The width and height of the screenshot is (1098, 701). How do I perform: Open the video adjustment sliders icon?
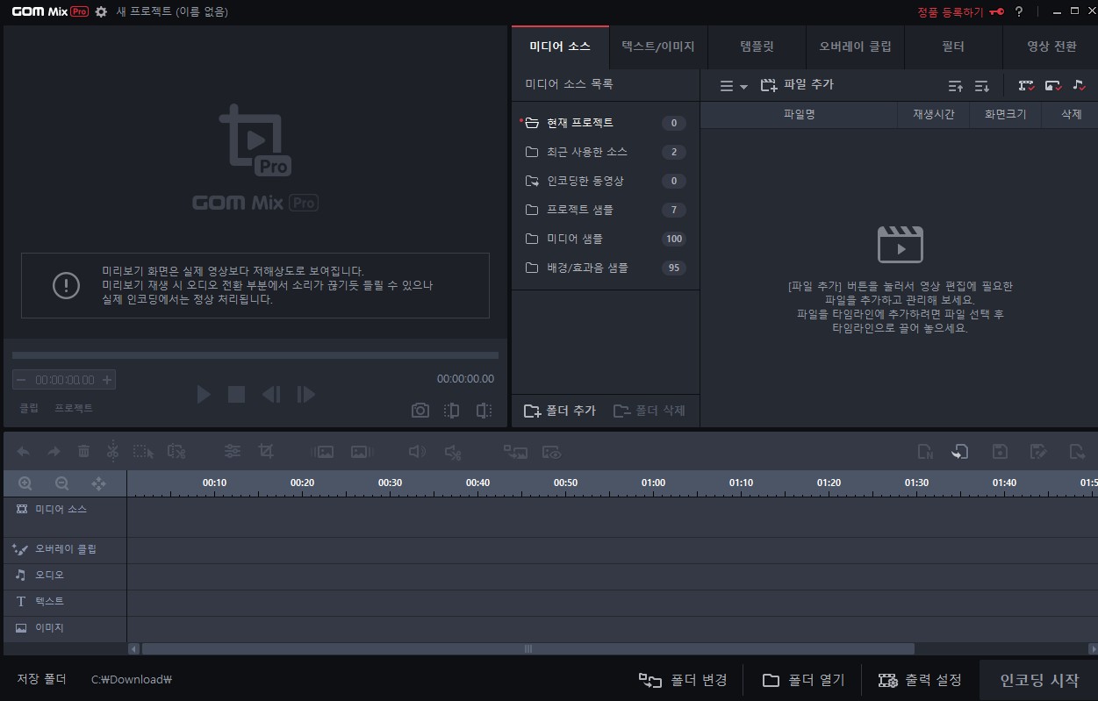point(233,451)
